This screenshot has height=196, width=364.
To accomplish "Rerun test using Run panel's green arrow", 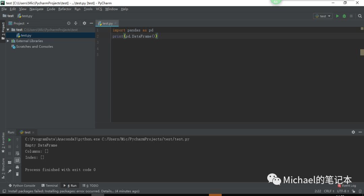I will (x=9, y=139).
